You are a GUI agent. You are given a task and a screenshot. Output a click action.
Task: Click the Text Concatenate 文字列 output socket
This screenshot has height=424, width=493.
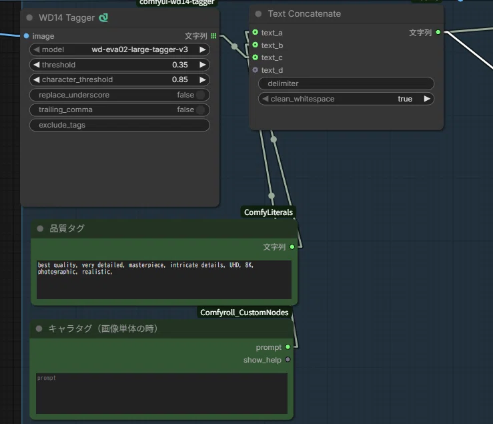[x=438, y=32]
